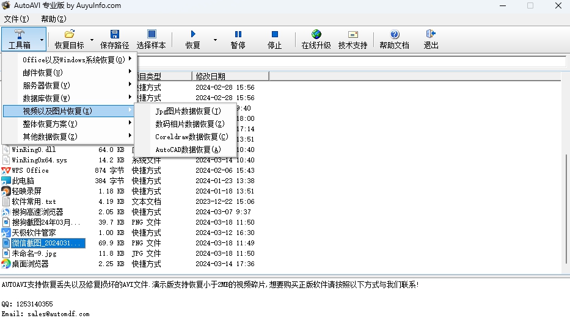Open 帮助文档 help icon
570x318 pixels.
(x=395, y=34)
